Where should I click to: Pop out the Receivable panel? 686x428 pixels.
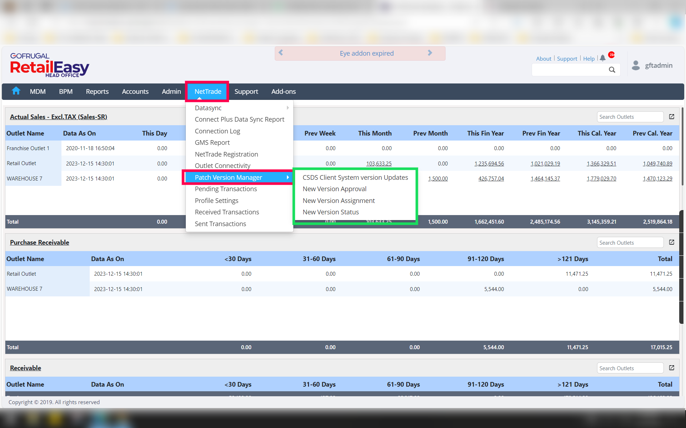pos(672,368)
